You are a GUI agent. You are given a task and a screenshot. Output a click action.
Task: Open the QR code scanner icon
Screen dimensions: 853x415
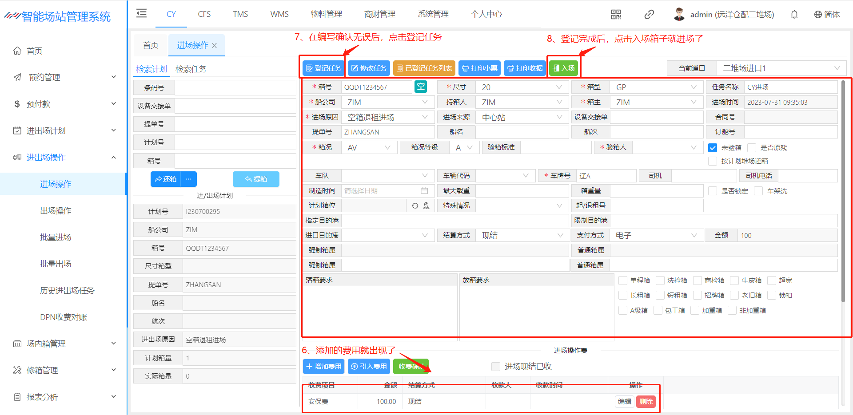tap(616, 15)
